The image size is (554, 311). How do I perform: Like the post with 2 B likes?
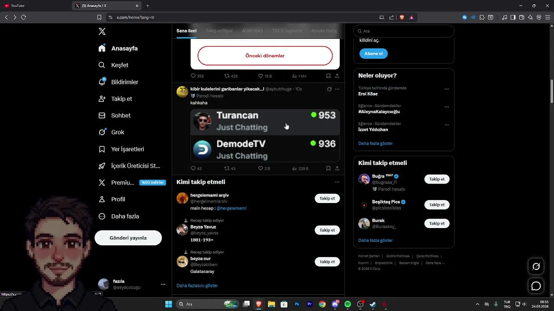(261, 168)
